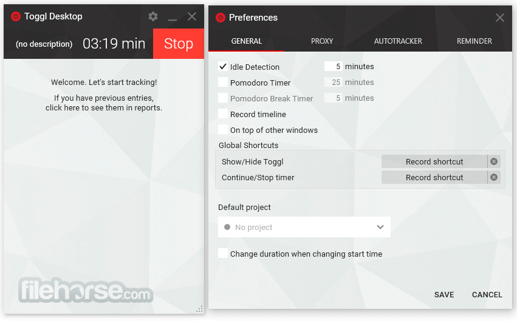This screenshot has height=321, width=517.
Task: Close the Preferences window
Action: (500, 18)
